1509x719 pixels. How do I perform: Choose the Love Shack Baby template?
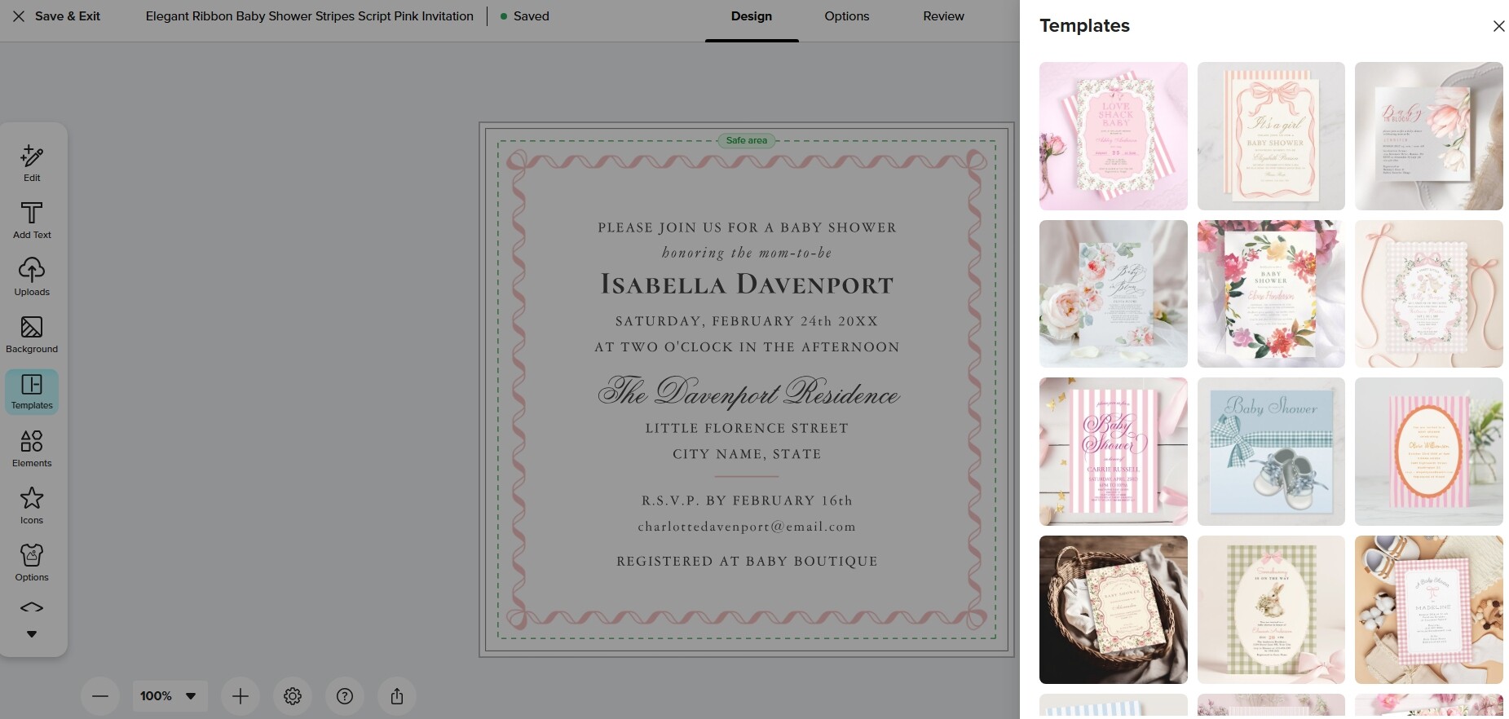(1114, 136)
